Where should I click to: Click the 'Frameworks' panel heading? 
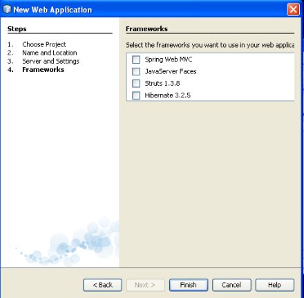point(146,29)
